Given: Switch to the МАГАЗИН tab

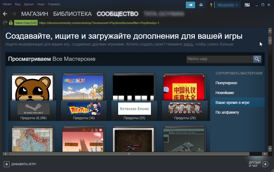Looking at the screenshot, I should click(x=35, y=14).
